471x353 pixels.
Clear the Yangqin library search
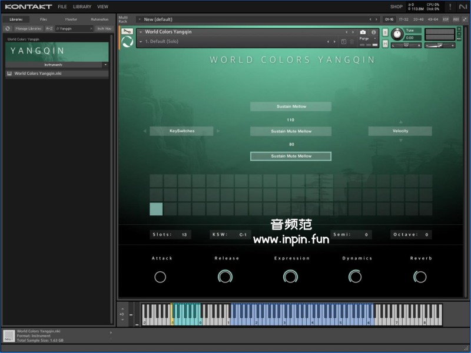point(91,28)
